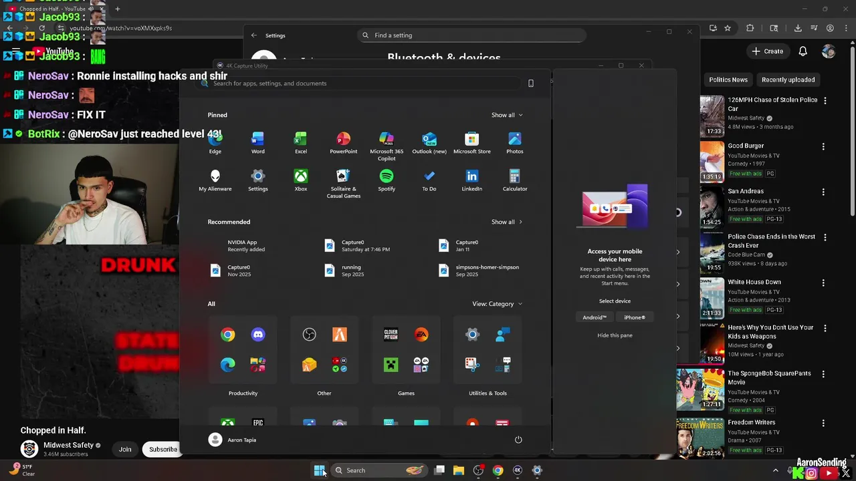Expand Recommended Show all

507,222
